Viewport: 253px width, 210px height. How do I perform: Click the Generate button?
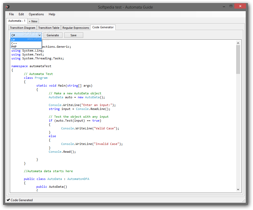(53, 35)
